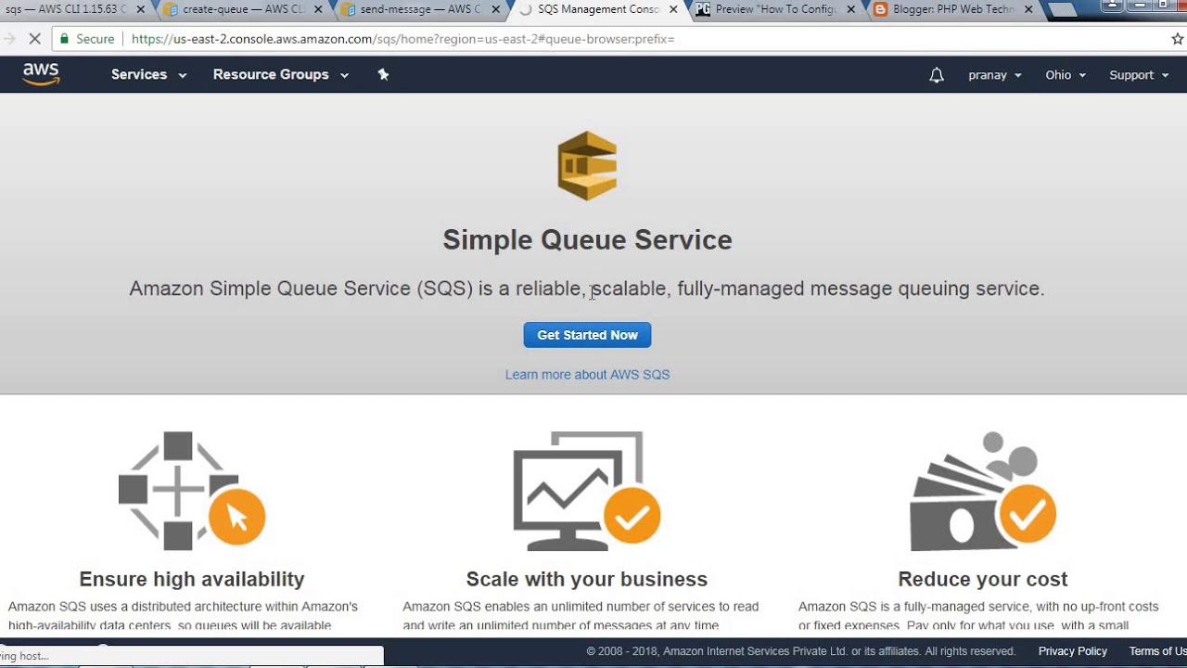Close the create-queue browser tab
The height and width of the screenshot is (668, 1187).
pos(319,10)
